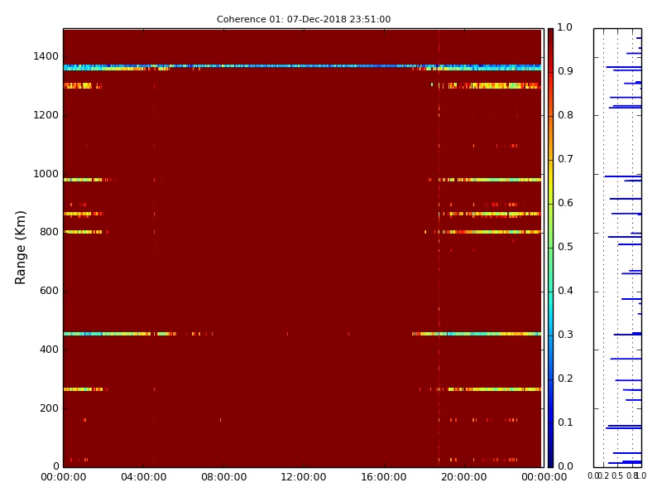Select the 04:00:00 time axis tick
This screenshot has width=662, height=497.
[x=143, y=477]
